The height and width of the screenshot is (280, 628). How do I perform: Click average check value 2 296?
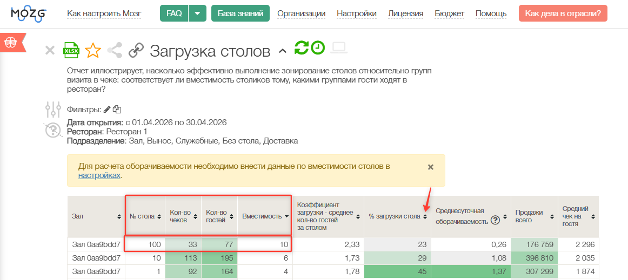tap(578, 244)
